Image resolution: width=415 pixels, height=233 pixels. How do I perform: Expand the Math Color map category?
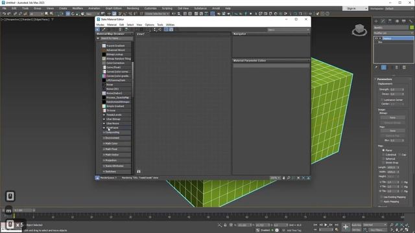click(116, 144)
